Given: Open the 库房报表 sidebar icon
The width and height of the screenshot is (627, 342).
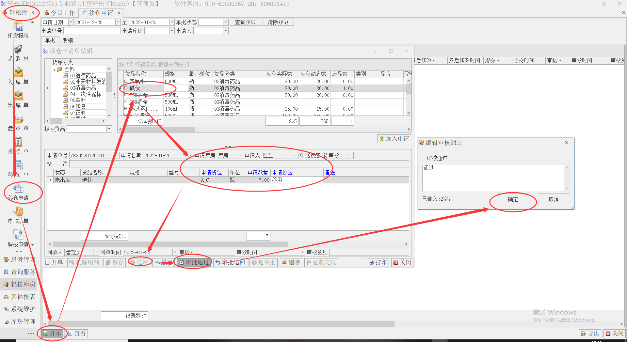Looking at the screenshot, I should point(18,26).
